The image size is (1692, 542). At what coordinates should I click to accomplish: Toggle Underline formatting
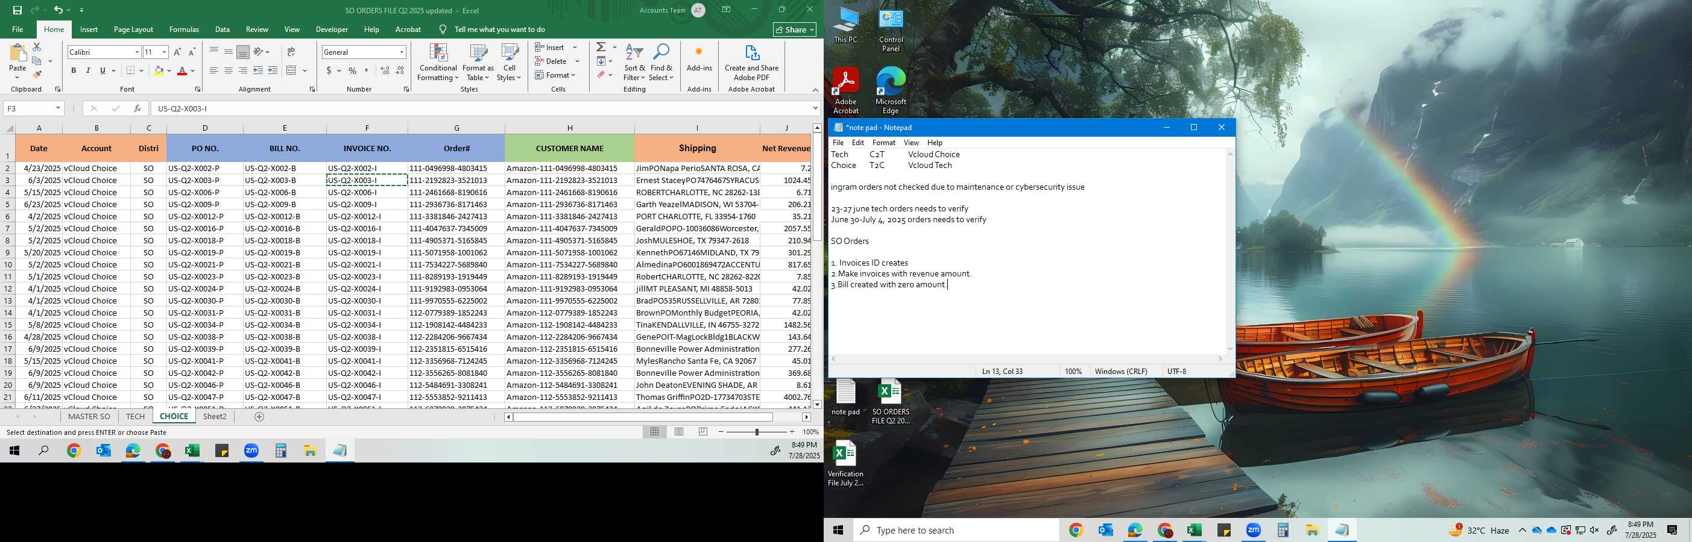pos(103,70)
